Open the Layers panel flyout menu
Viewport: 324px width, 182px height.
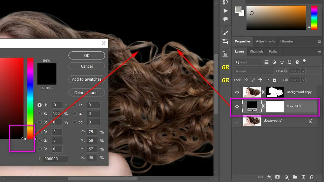319,52
